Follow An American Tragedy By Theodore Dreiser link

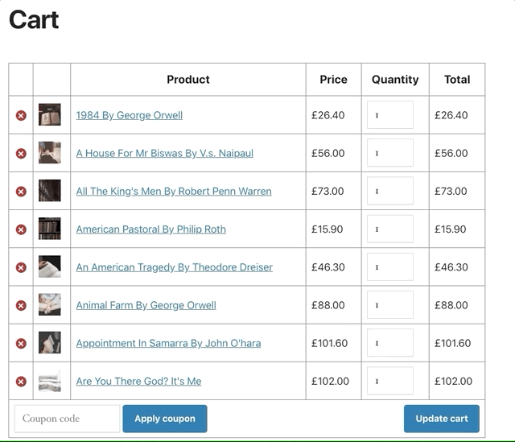point(174,267)
